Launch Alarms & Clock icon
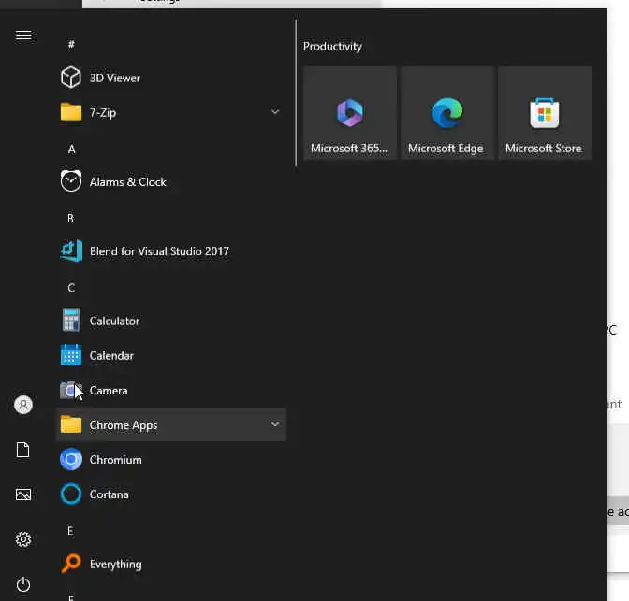 (x=71, y=181)
